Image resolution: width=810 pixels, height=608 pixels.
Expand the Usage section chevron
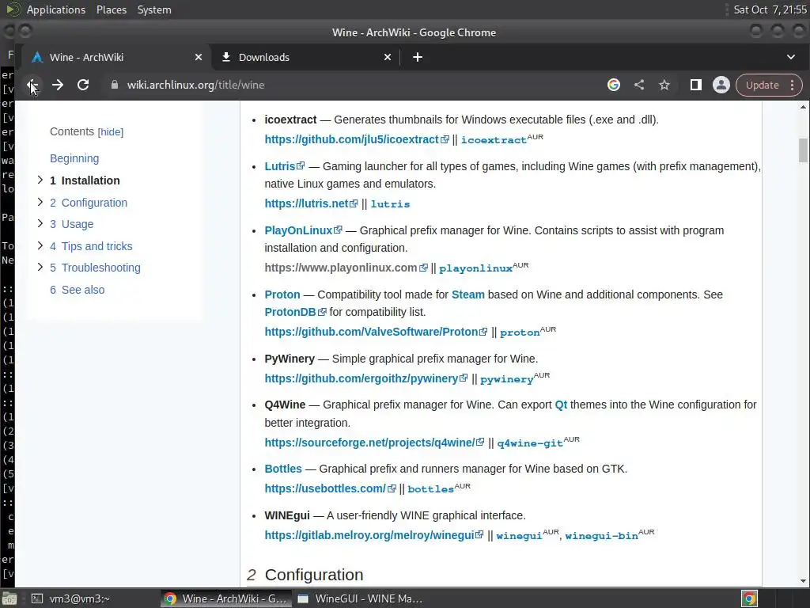(40, 223)
